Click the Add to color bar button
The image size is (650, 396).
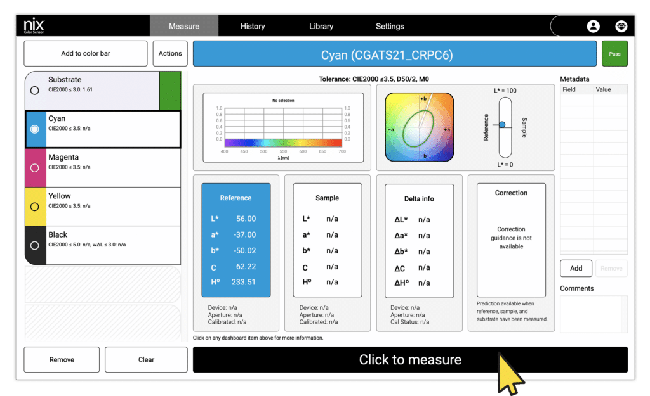(85, 53)
